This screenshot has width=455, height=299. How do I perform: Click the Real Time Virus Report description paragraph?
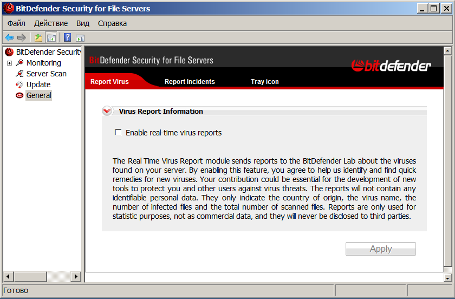click(264, 188)
